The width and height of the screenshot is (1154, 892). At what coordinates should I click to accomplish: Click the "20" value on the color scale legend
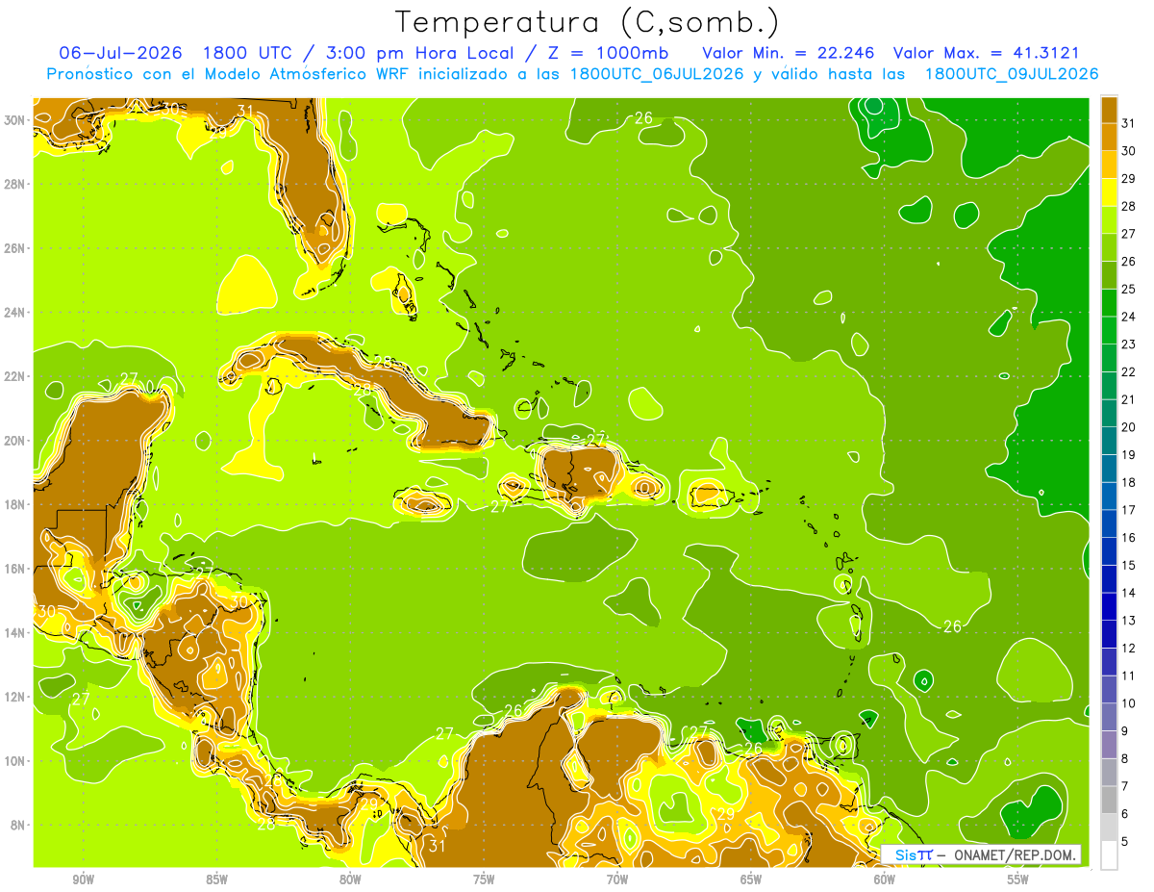coord(1129,427)
